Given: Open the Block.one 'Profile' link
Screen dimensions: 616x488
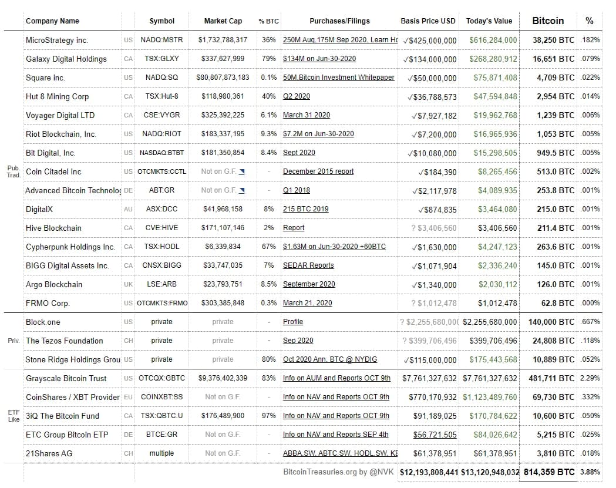Looking at the screenshot, I should click(x=293, y=322).
